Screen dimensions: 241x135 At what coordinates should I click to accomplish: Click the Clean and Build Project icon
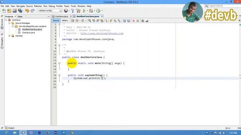tap(78, 10)
